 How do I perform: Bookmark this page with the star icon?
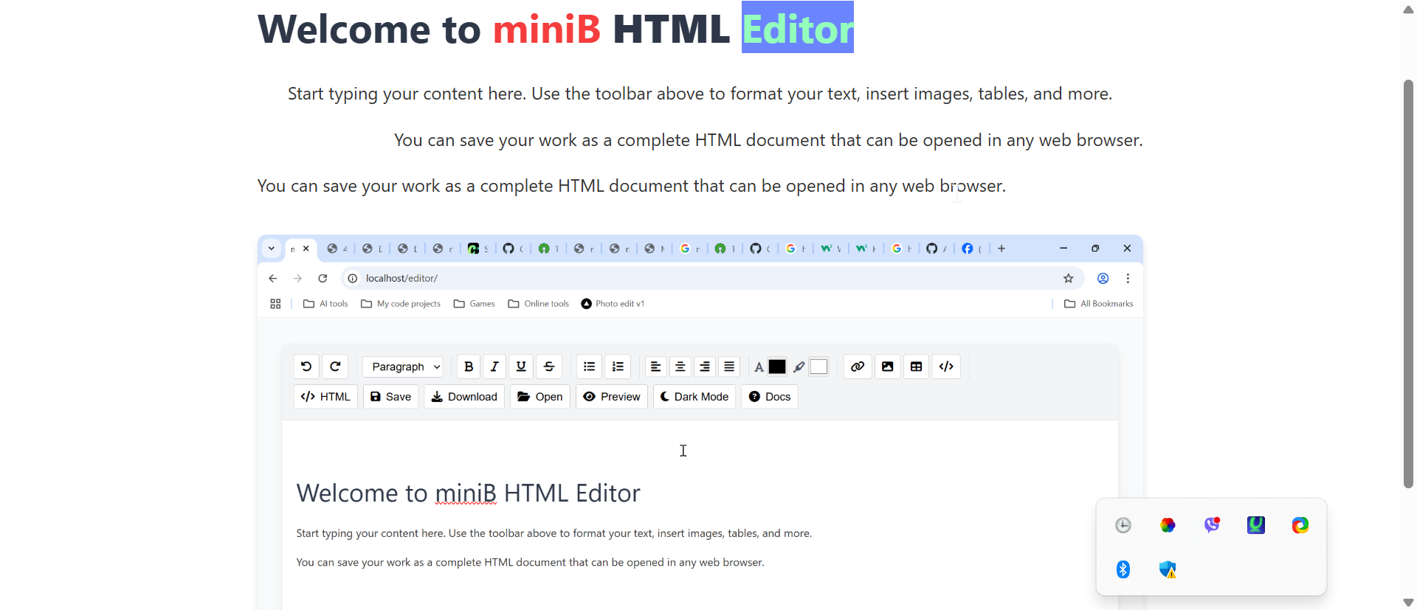point(1068,278)
